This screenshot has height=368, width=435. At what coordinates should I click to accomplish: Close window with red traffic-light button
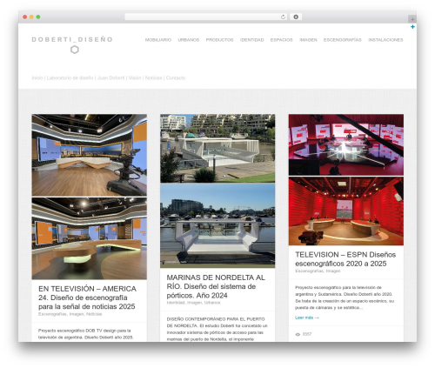(25, 17)
